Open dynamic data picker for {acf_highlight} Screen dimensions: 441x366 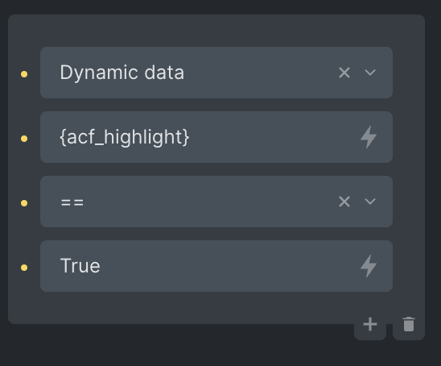(x=369, y=137)
